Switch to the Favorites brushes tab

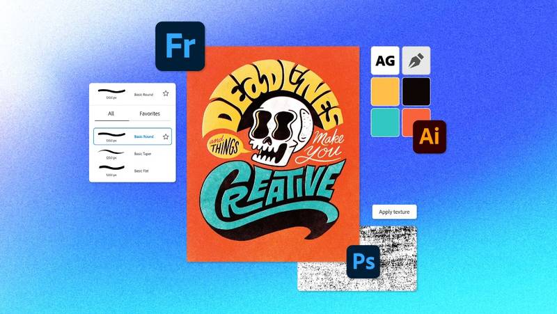pos(150,113)
